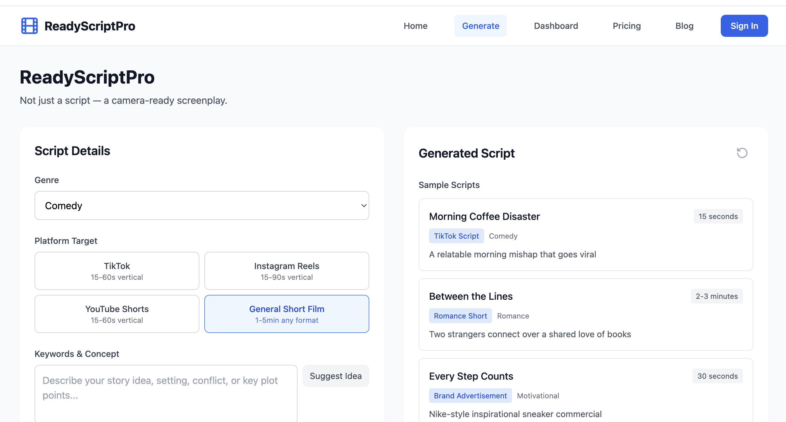Screen dimensions: 786x422
Task: Click the Suggest Idea button
Action: tap(335, 376)
